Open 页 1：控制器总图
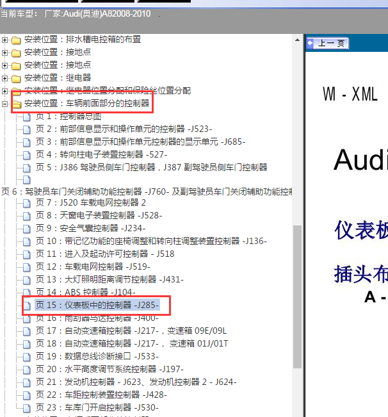388x417 pixels. 69,116
